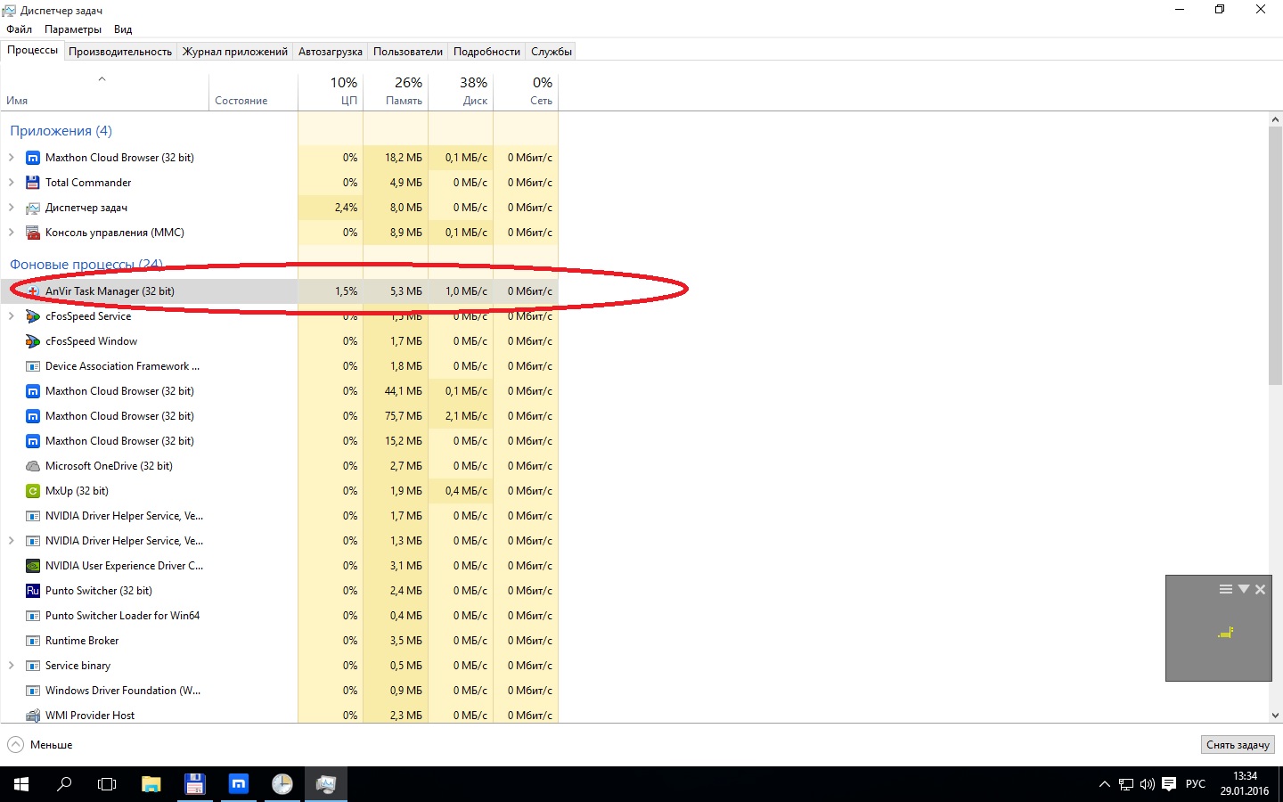Click the taskbar clock showing 13:34

click(x=1245, y=784)
